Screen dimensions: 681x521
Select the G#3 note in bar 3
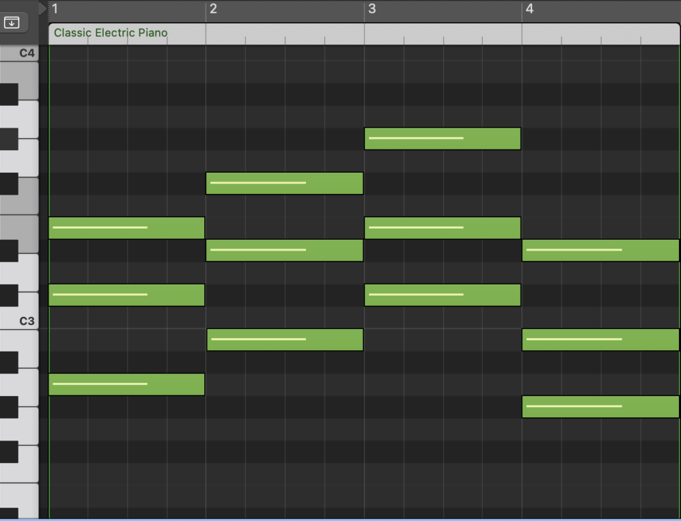(x=442, y=138)
